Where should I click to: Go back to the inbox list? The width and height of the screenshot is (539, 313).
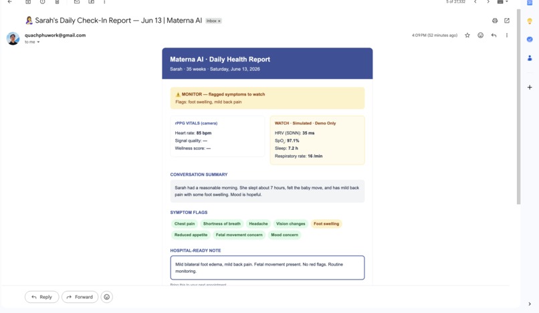pyautogui.click(x=9, y=2)
